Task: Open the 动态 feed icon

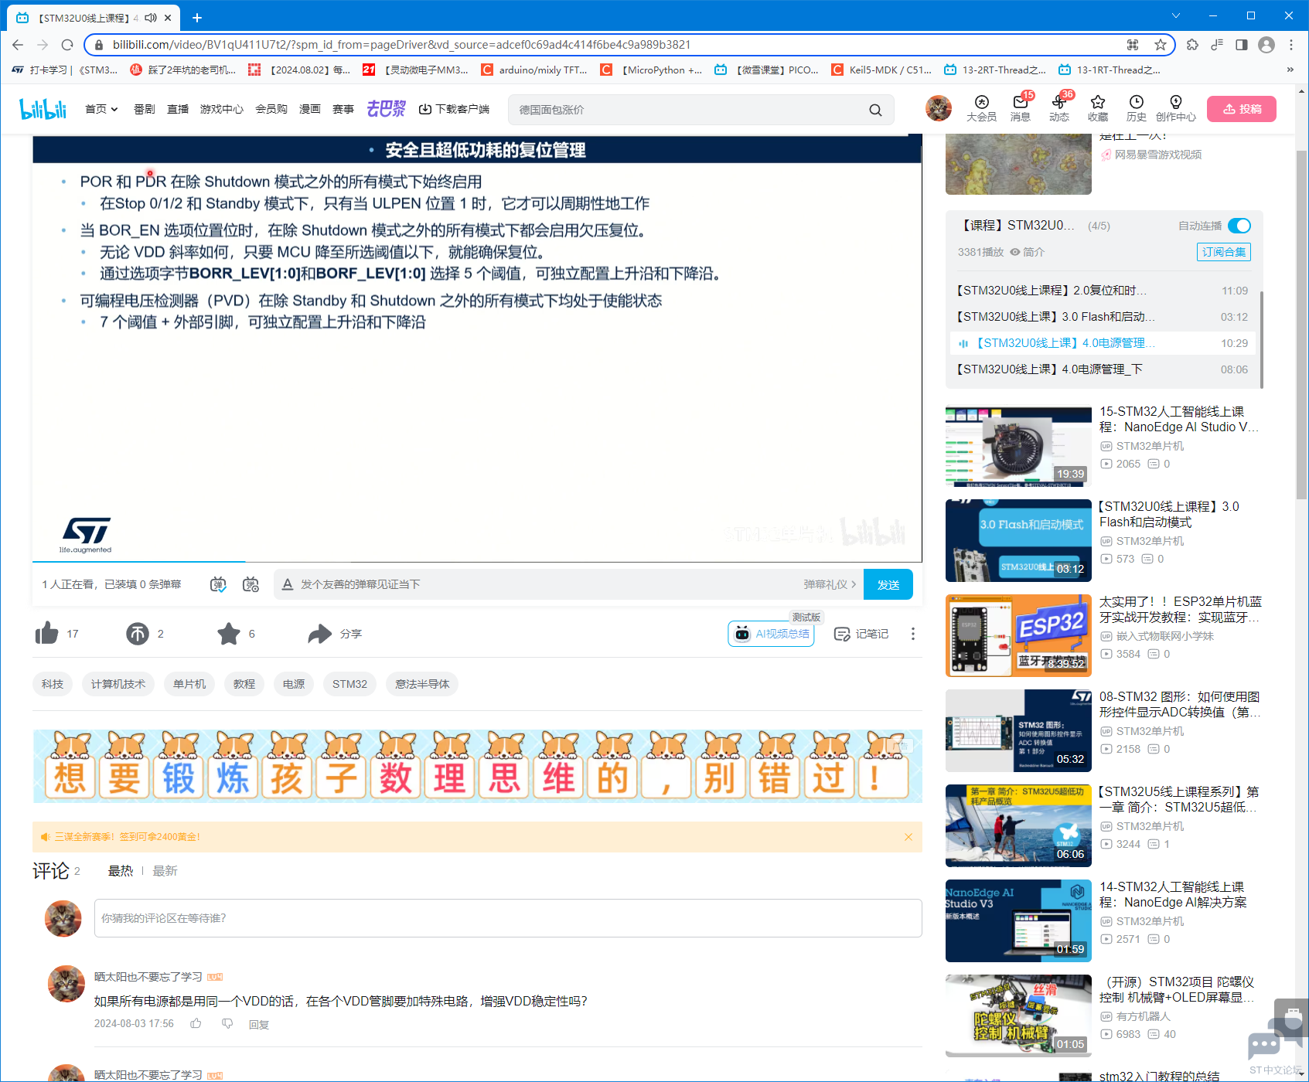Action: click(1059, 108)
